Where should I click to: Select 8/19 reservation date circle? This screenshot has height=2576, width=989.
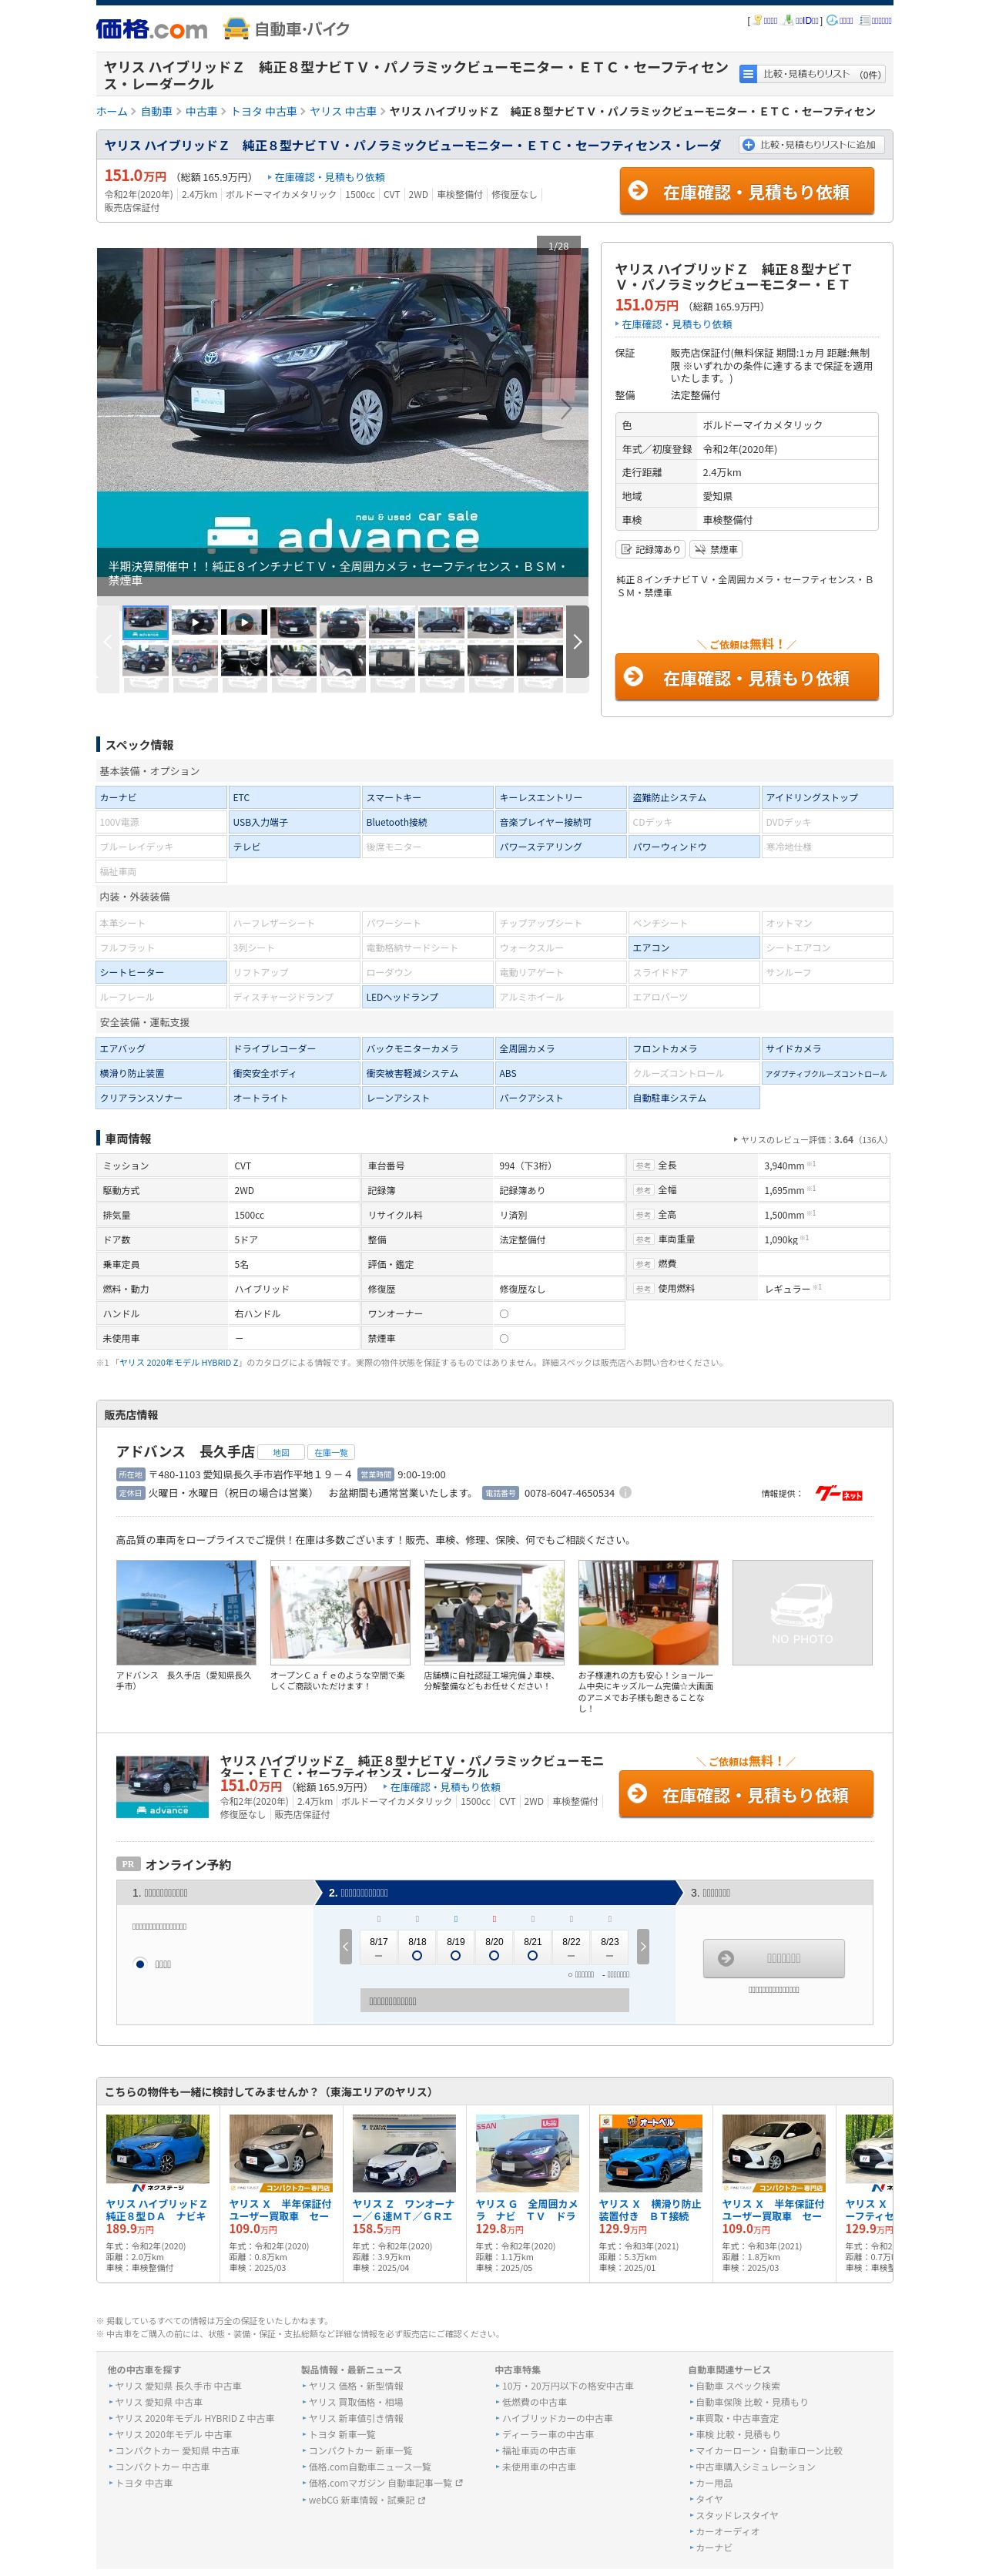pos(455,1955)
